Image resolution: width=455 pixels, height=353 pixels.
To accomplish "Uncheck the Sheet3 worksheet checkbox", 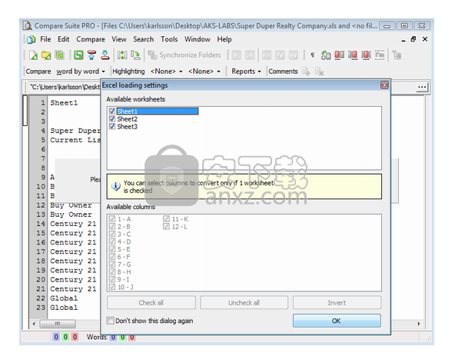I will point(112,126).
